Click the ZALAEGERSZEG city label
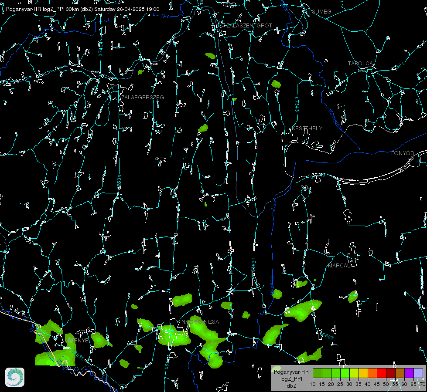Screen dimensions: 427x392 (143, 98)
